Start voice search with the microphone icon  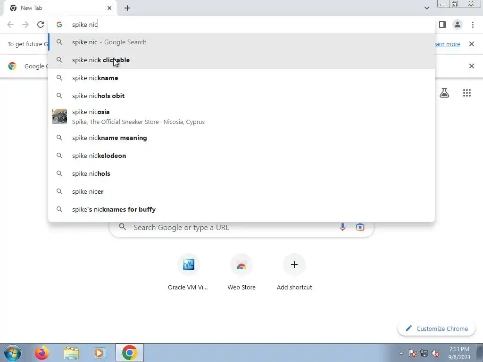point(342,227)
